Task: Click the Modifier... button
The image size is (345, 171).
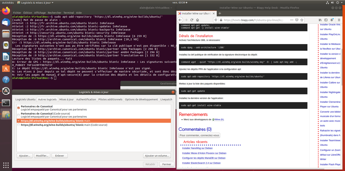Action: coord(42,156)
